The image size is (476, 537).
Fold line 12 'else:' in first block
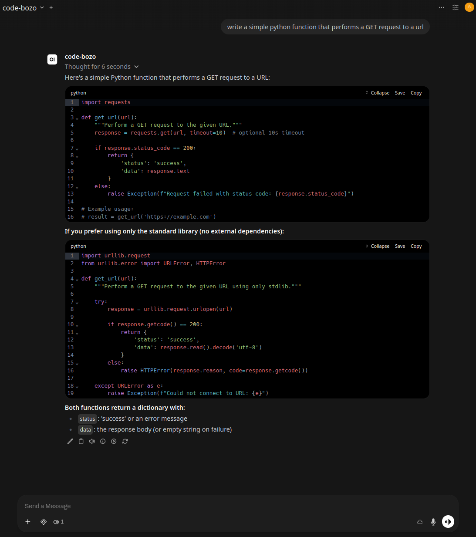[x=77, y=187]
